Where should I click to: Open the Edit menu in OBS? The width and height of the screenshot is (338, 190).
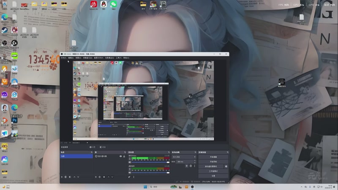click(71, 58)
